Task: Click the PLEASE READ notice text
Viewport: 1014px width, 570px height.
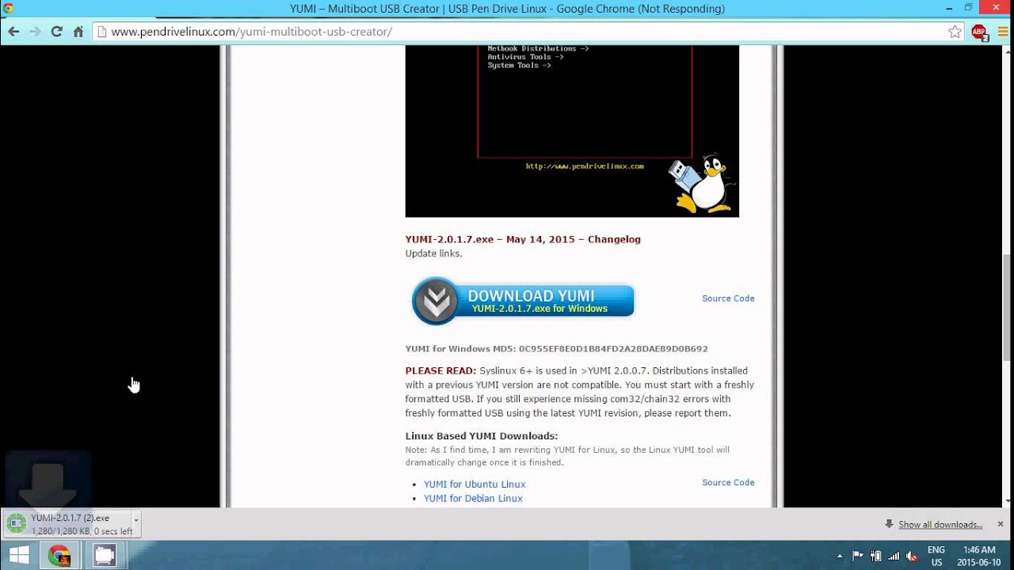Action: [x=579, y=392]
